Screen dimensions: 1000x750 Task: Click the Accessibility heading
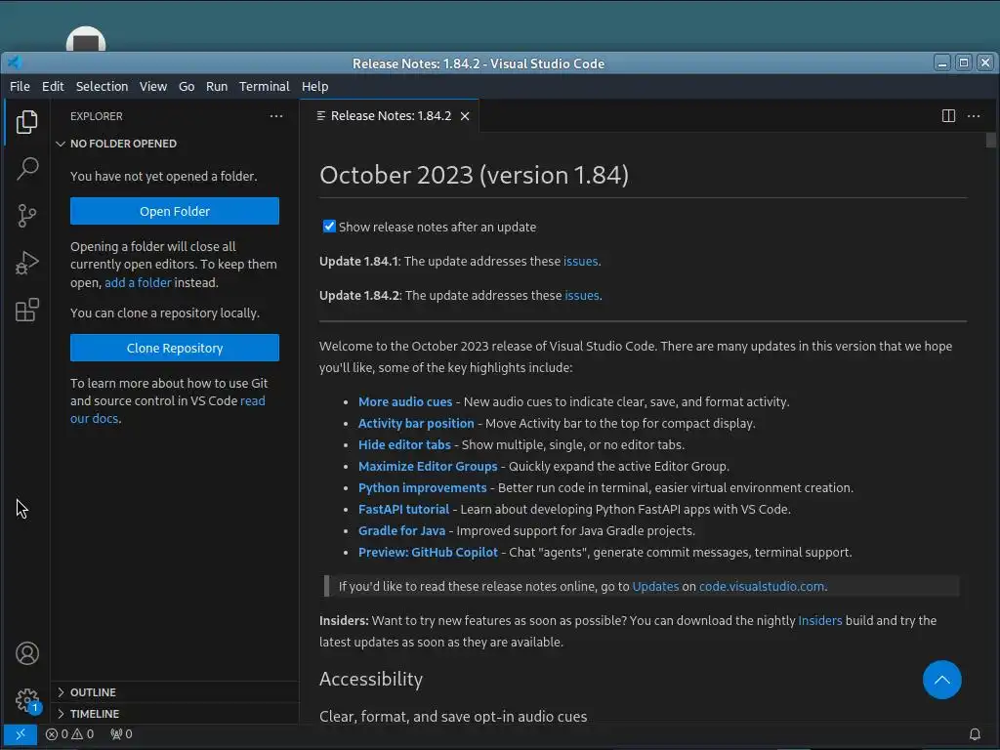371,680
